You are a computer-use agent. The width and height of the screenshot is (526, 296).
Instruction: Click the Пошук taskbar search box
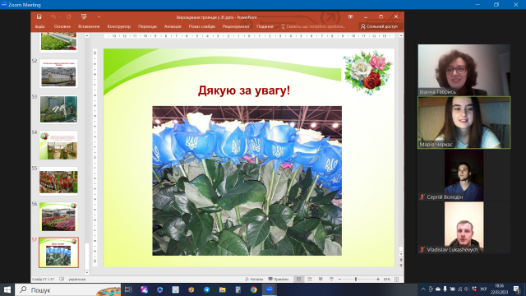(x=68, y=289)
